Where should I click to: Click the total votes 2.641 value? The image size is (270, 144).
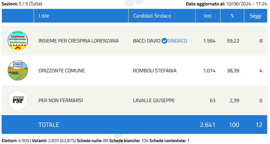tap(208, 125)
